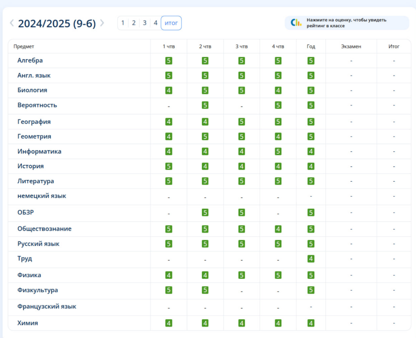This screenshot has width=416, height=338.
Task: Switch to quarter 2 tab
Action: pyautogui.click(x=134, y=23)
